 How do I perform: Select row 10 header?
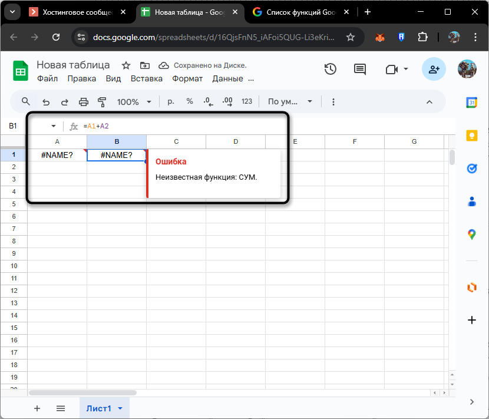pos(14,266)
